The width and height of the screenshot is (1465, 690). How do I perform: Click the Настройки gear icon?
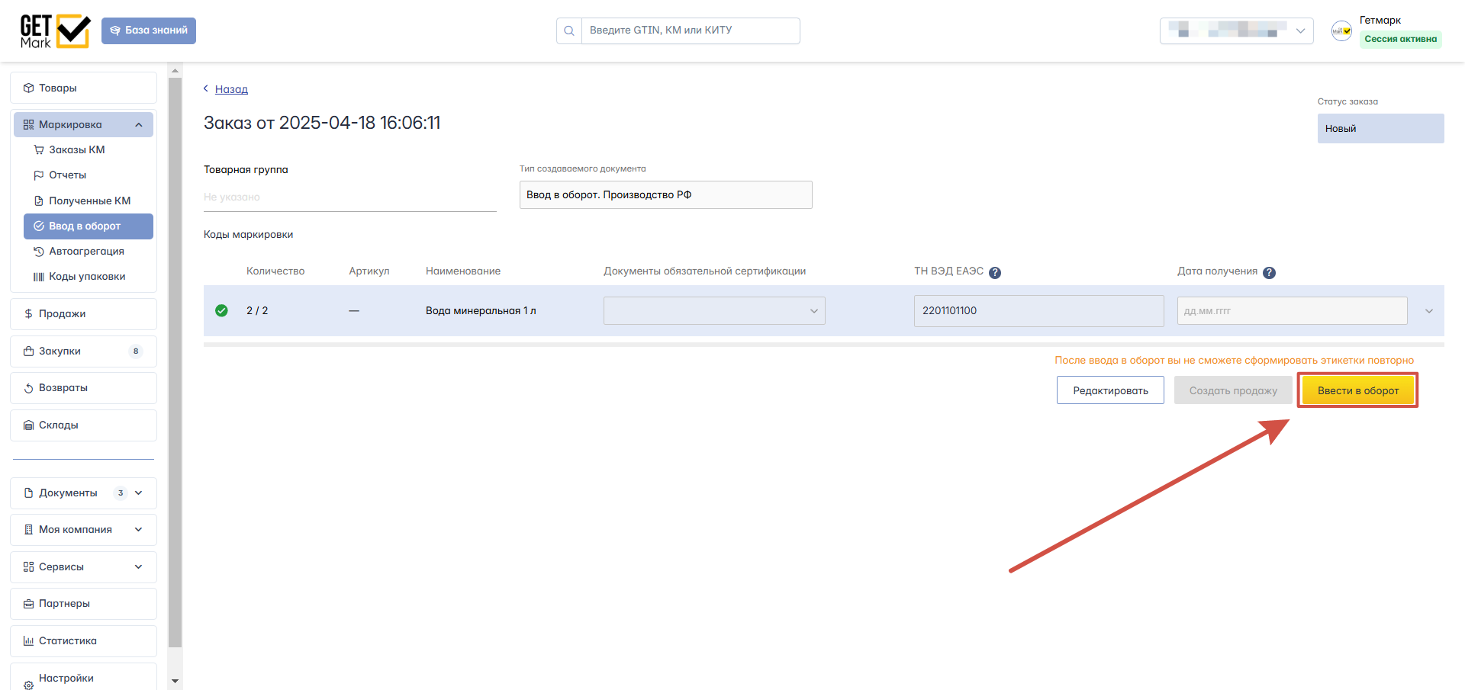point(28,685)
